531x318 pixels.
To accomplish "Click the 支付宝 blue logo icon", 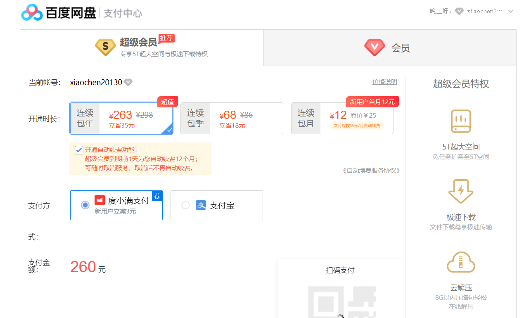I will 201,205.
